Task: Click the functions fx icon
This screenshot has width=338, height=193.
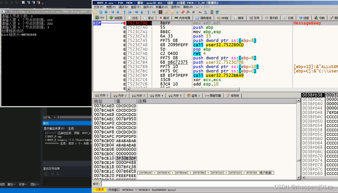Action: (x=188, y=12)
